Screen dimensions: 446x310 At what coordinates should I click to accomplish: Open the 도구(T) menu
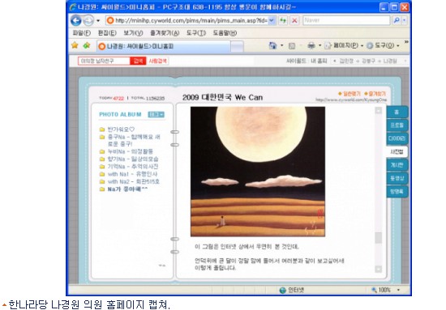[196, 33]
